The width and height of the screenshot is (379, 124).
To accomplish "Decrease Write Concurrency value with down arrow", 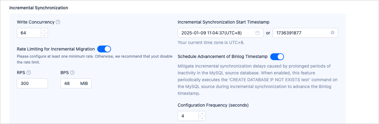I will point(45,35).
